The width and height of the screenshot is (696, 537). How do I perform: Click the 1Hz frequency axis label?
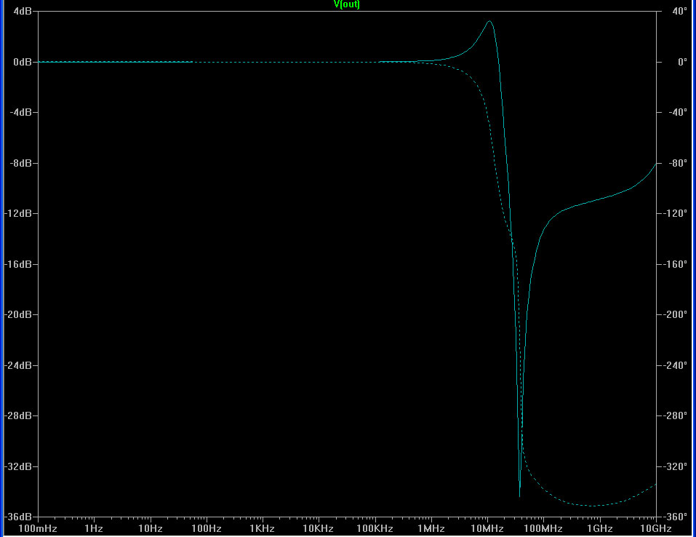coord(94,528)
